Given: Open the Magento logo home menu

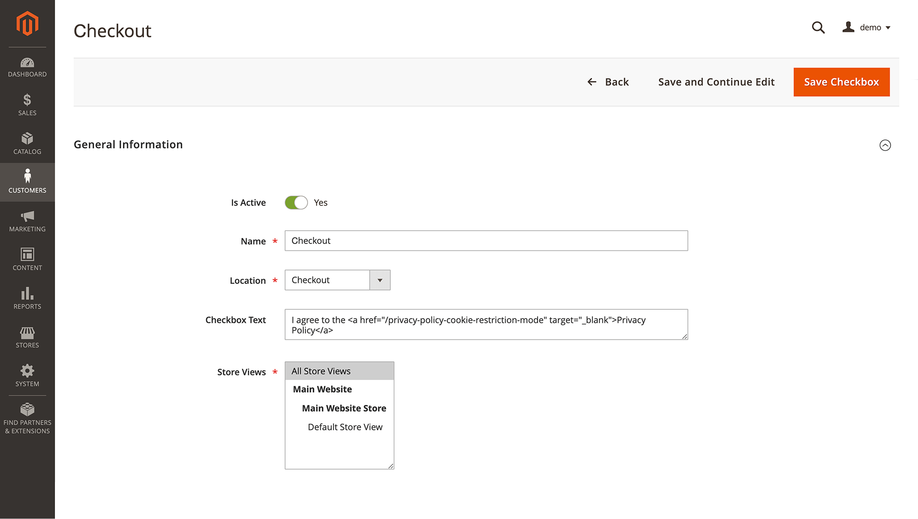Looking at the screenshot, I should 27,23.
